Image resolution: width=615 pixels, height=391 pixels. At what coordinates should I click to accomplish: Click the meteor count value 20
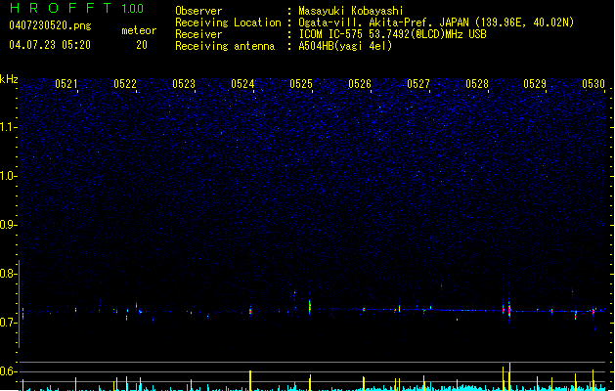point(142,45)
